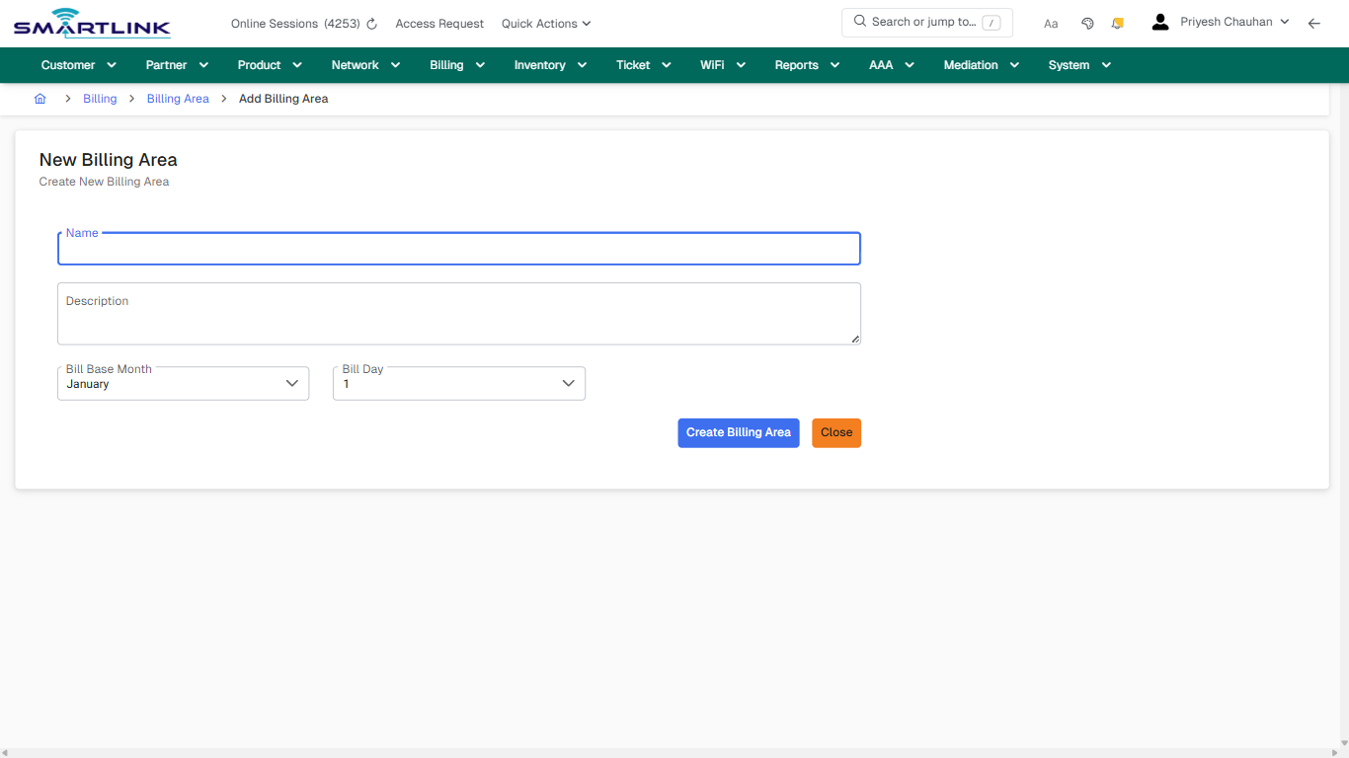Open the Billing menu in the navbar
Viewport: 1349px width, 758px height.
click(456, 64)
